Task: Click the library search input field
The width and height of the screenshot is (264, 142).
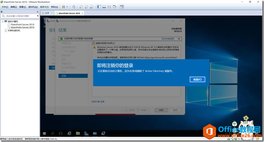Action: tap(20, 16)
